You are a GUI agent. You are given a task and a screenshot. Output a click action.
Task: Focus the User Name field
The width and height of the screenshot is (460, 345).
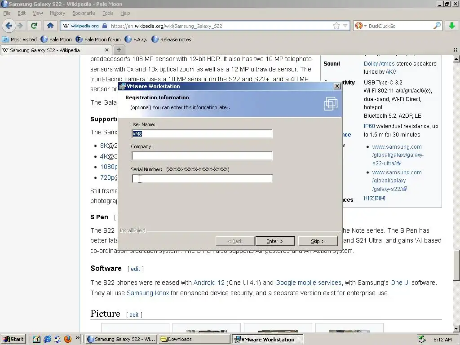pyautogui.click(x=202, y=134)
